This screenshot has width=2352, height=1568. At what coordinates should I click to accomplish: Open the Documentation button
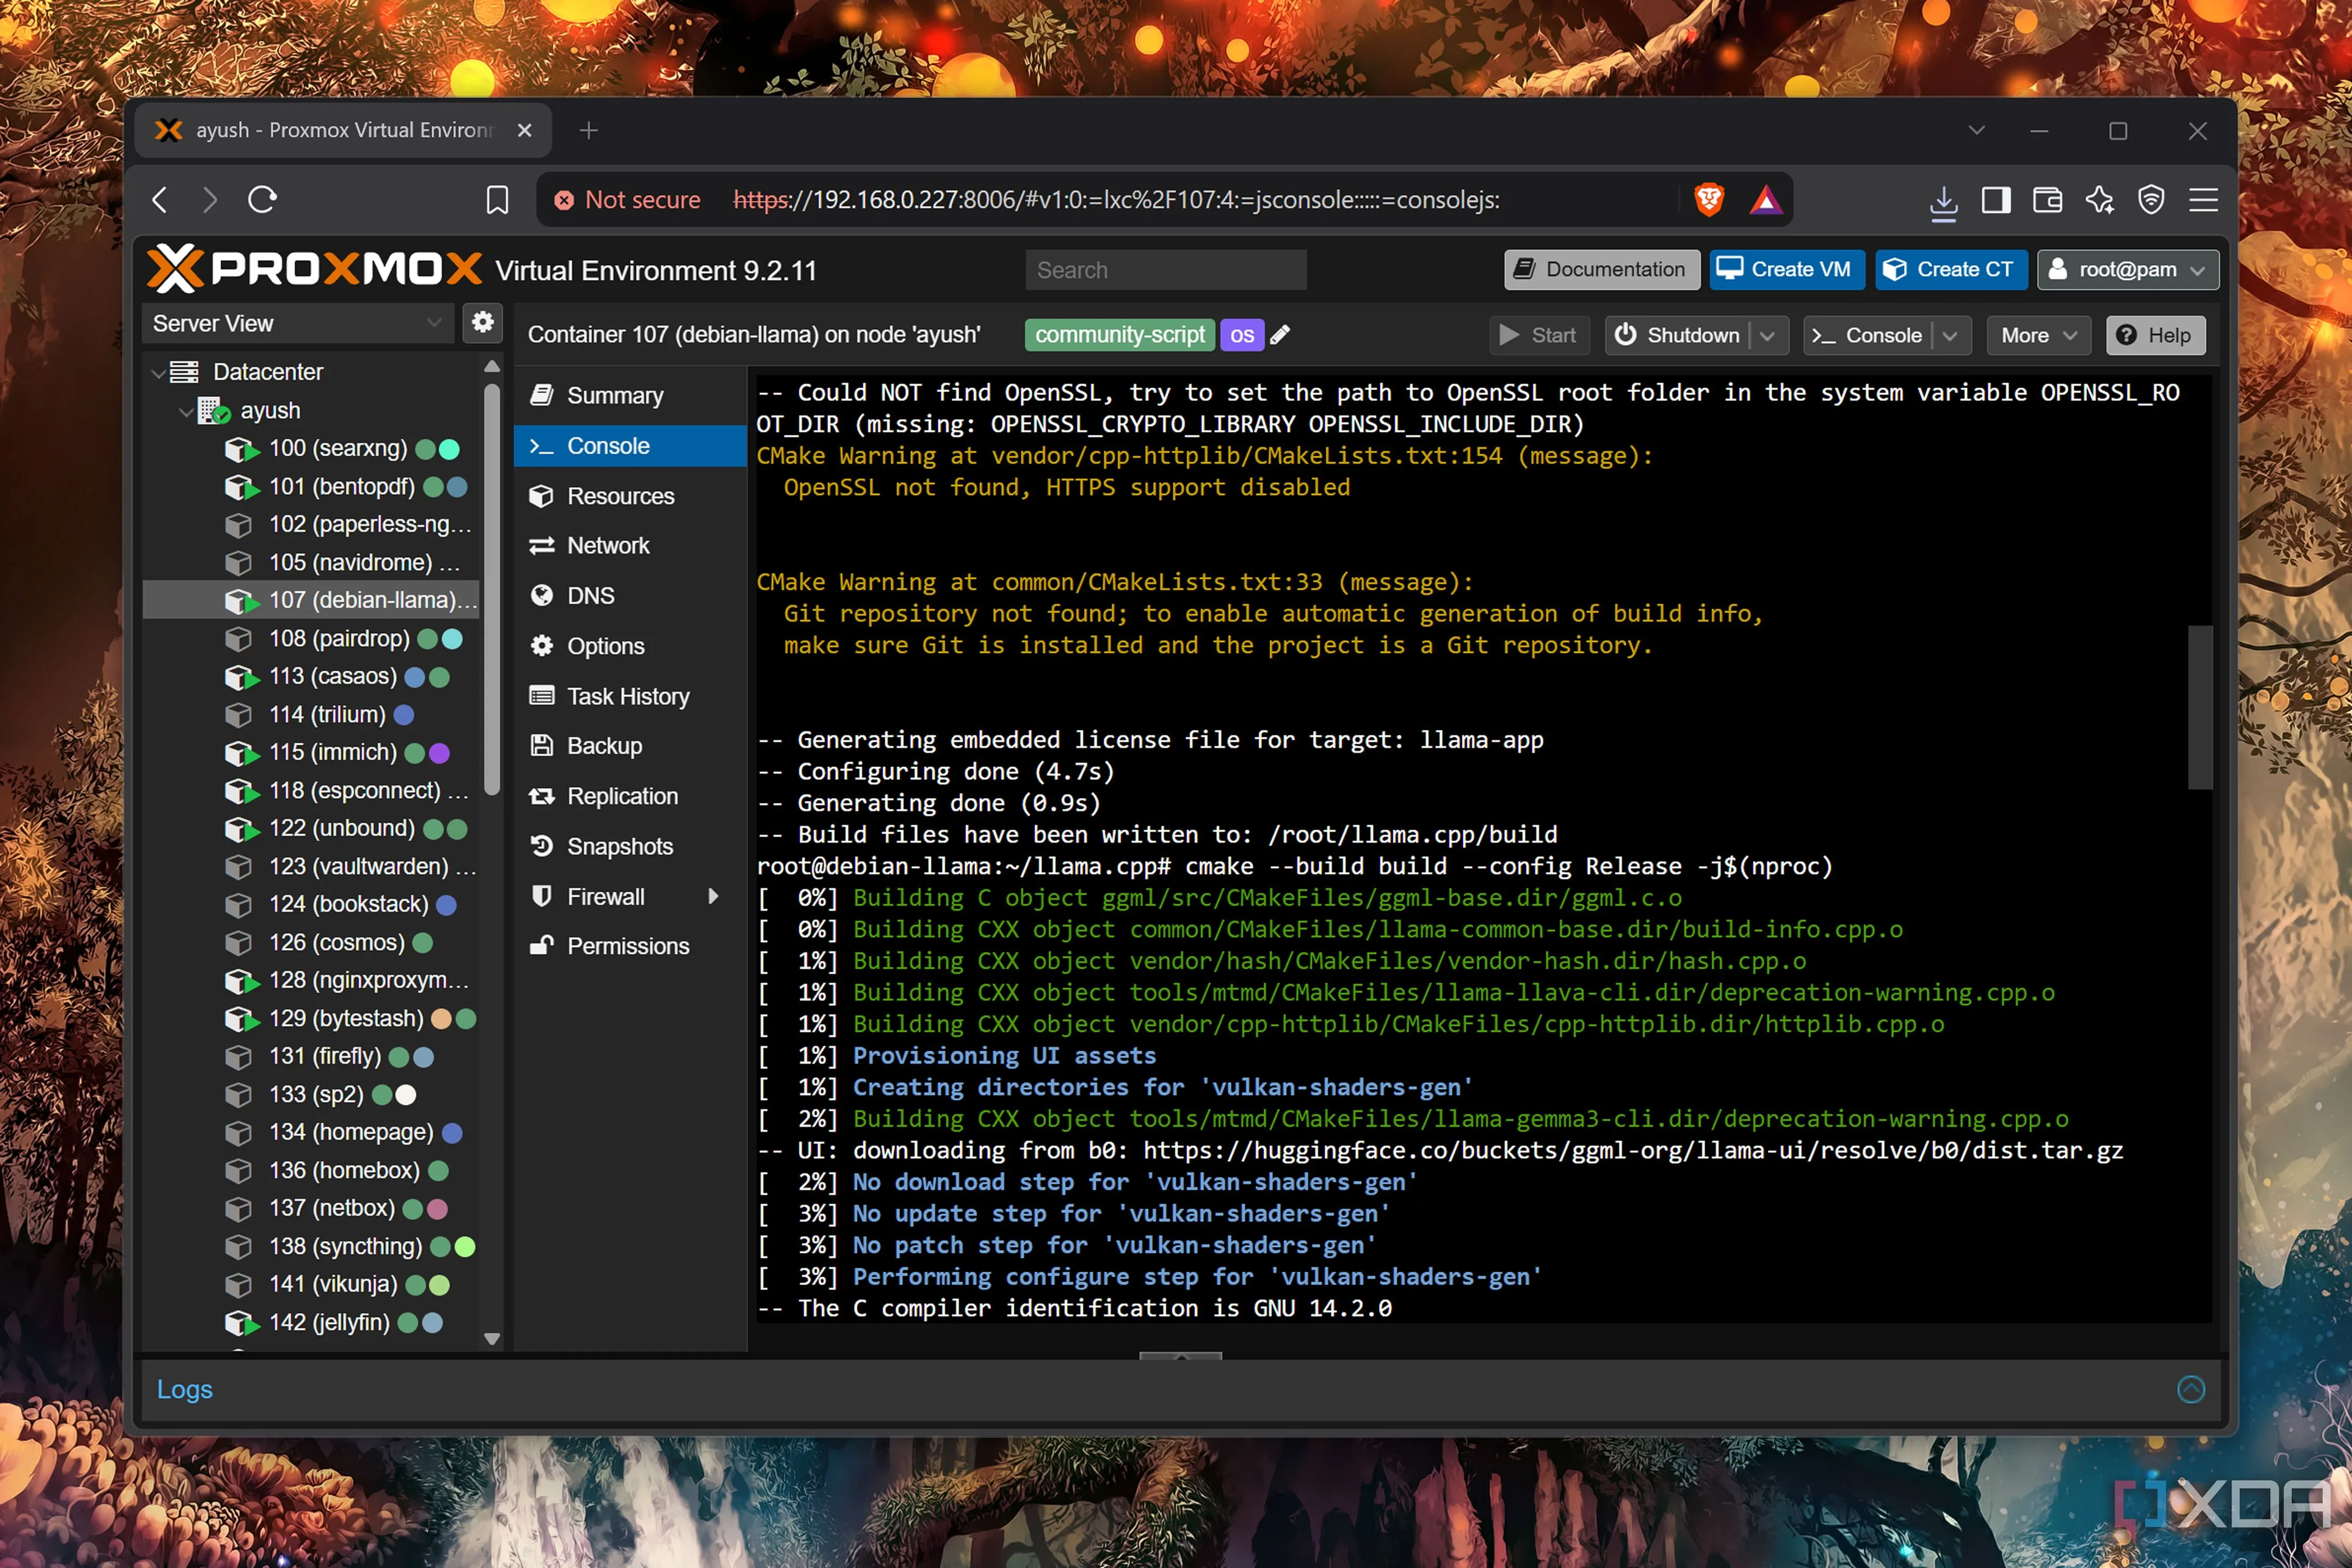point(1601,269)
